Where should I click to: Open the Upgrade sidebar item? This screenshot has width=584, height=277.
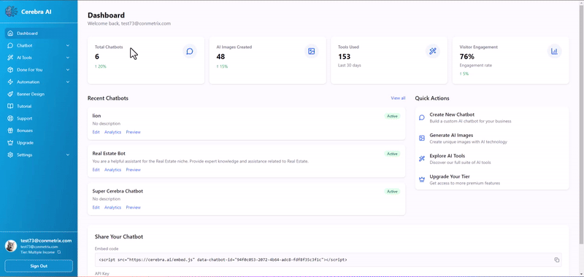tap(39, 142)
